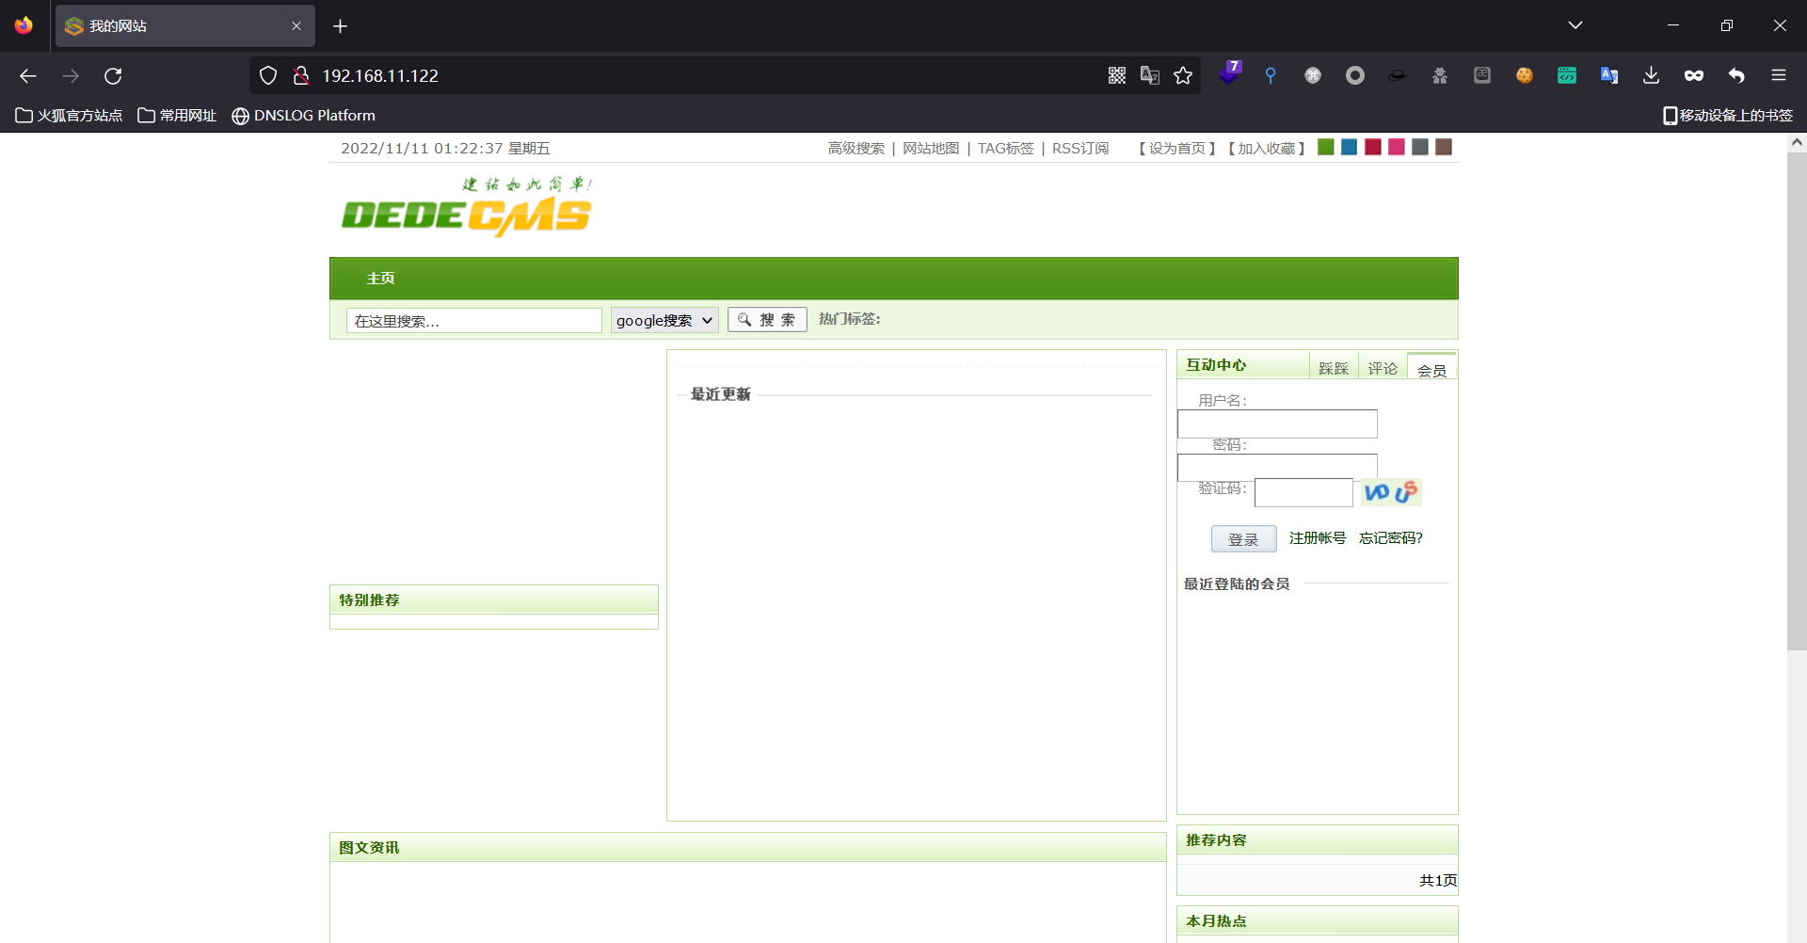This screenshot has height=943, width=1807.
Task: Select the pink theme color swatch
Action: pyautogui.click(x=1397, y=147)
